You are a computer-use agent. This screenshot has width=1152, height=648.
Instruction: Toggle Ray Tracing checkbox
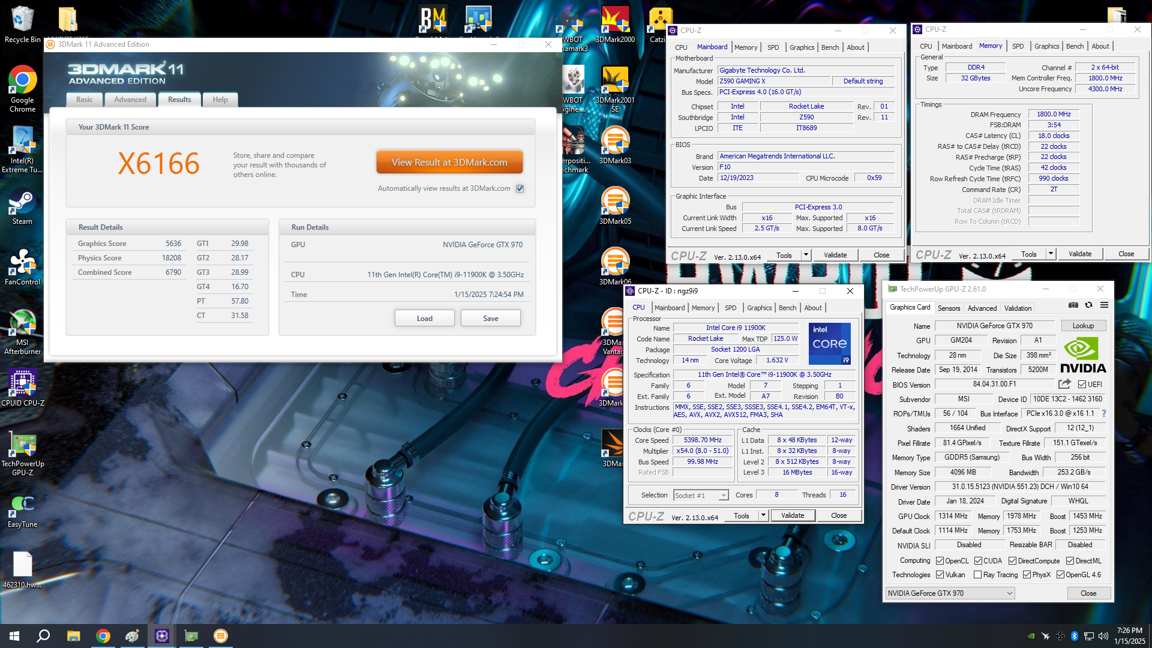[x=977, y=575]
